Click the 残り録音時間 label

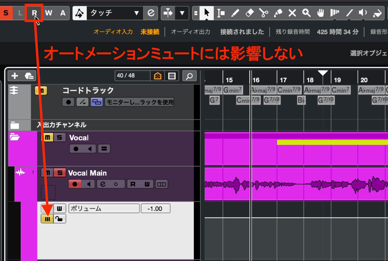(x=293, y=32)
